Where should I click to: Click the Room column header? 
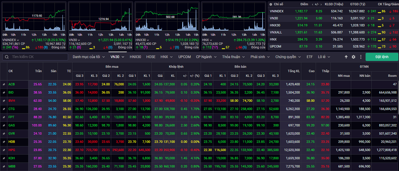393,76
